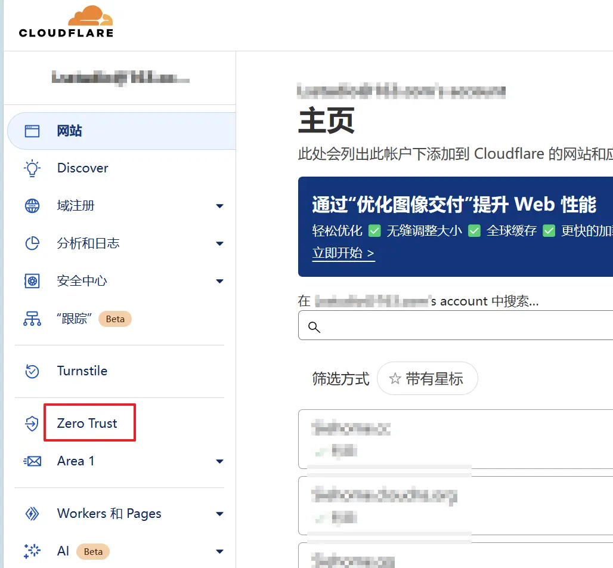
Task: Click the banner title 通过"优化图像交付"提升 Web 性能
Action: click(454, 204)
